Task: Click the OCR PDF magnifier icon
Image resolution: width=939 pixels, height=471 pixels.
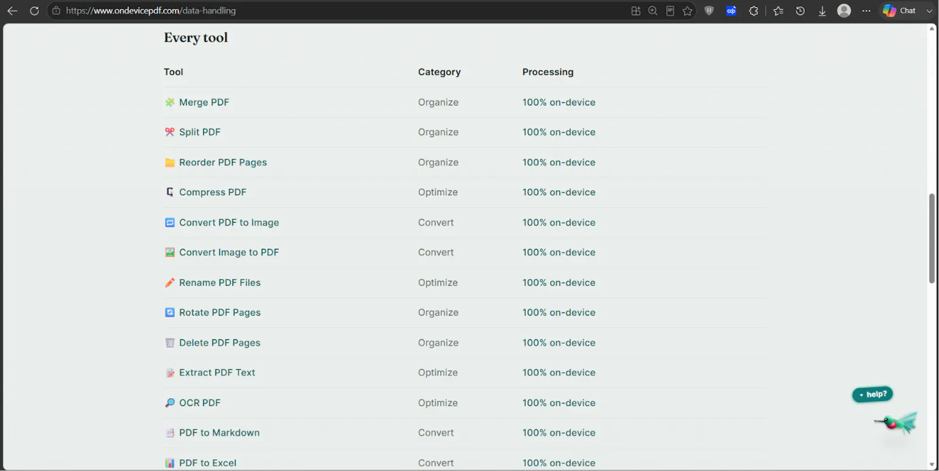Action: 170,403
